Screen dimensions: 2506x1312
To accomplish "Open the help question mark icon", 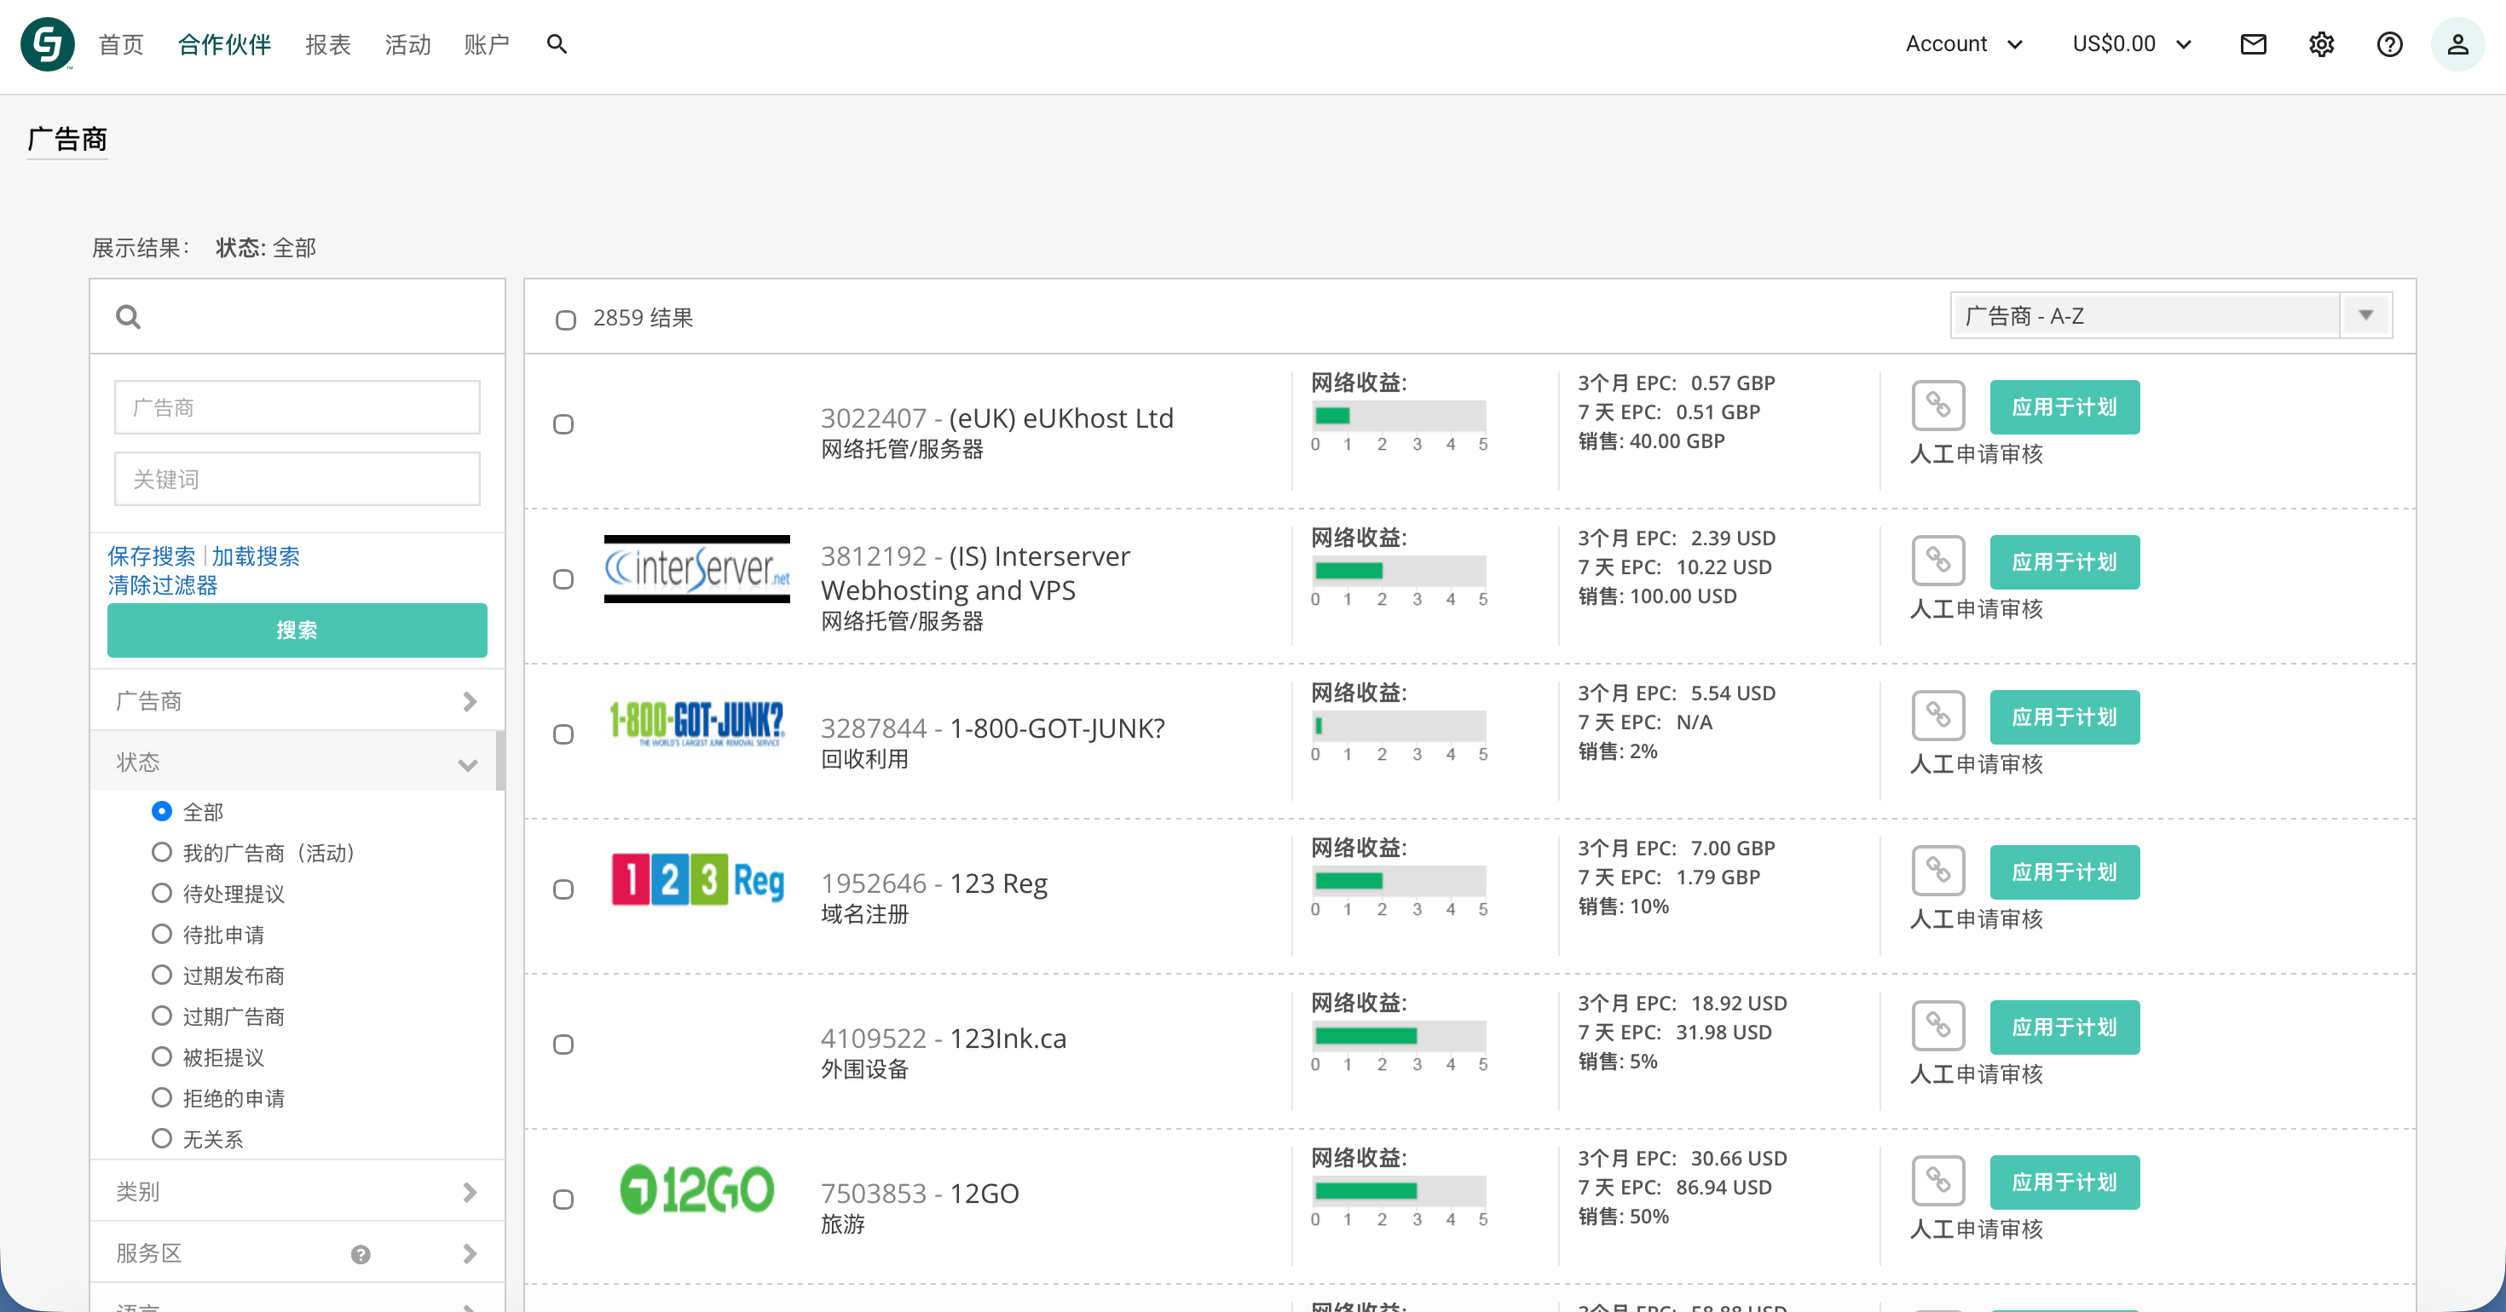I will 2389,43.
